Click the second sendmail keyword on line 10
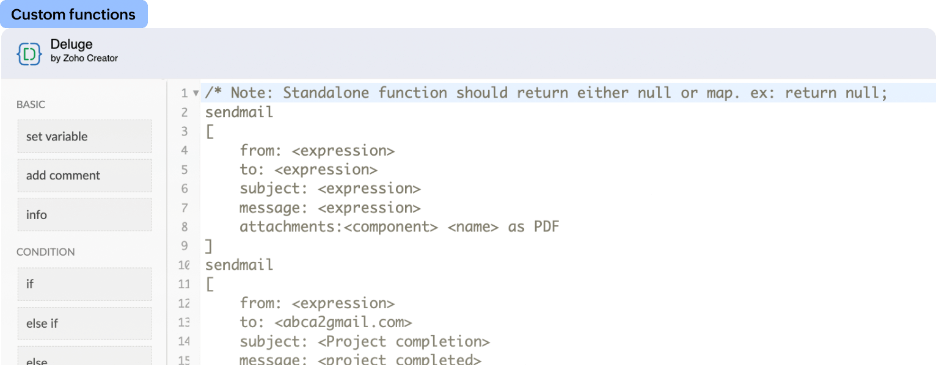Viewport: 936px width, 365px height. [239, 265]
